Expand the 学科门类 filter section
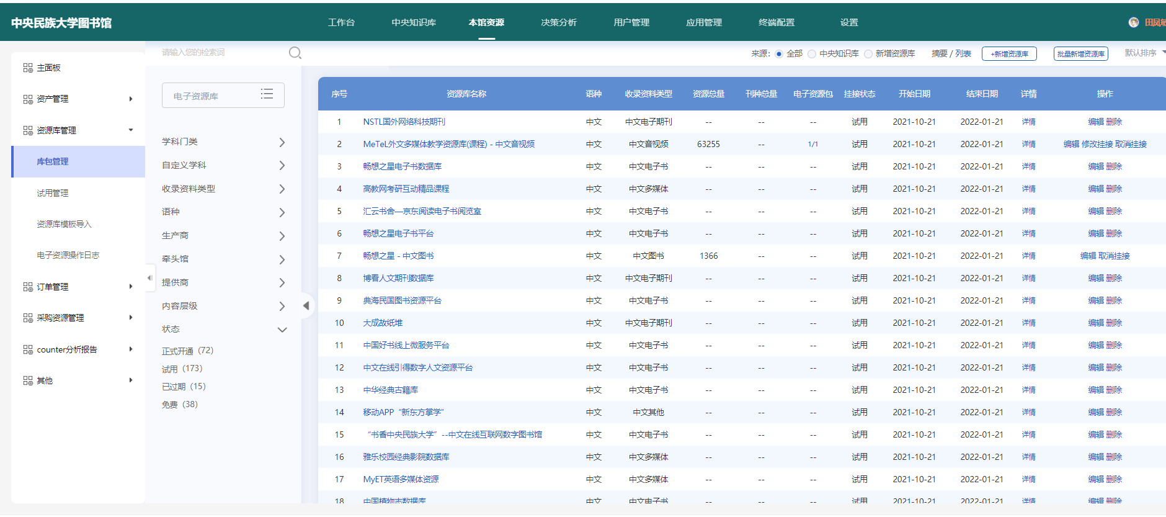The width and height of the screenshot is (1166, 517). [282, 142]
